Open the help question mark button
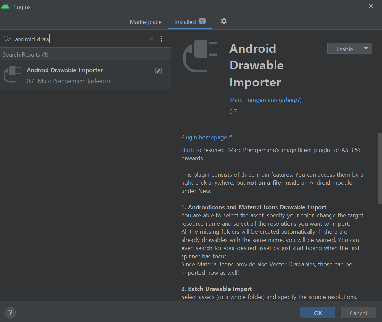This screenshot has height=322, width=382. click(x=10, y=312)
